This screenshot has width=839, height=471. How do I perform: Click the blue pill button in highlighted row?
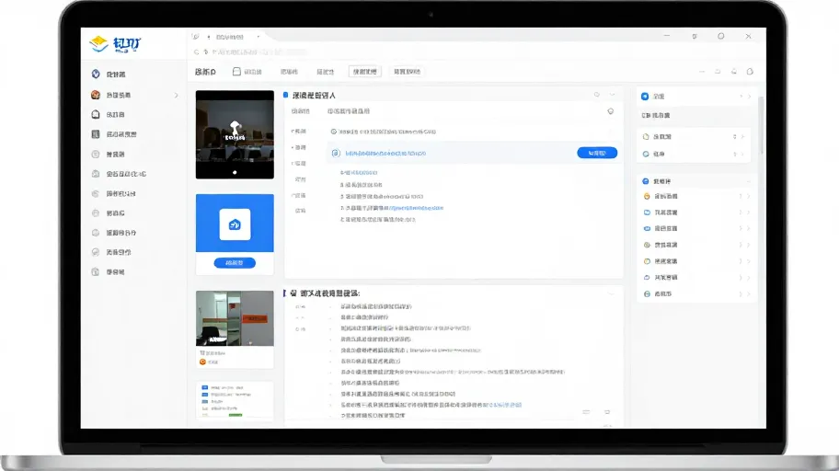(597, 153)
